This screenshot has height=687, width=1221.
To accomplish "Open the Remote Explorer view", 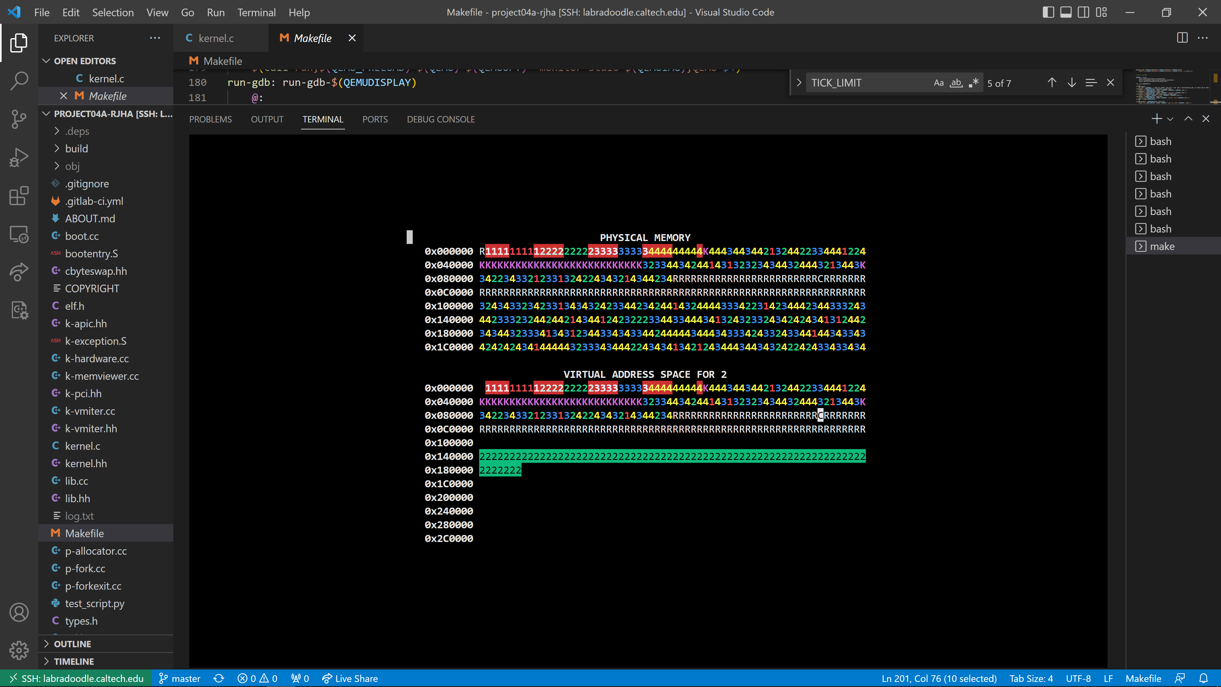I will point(19,234).
